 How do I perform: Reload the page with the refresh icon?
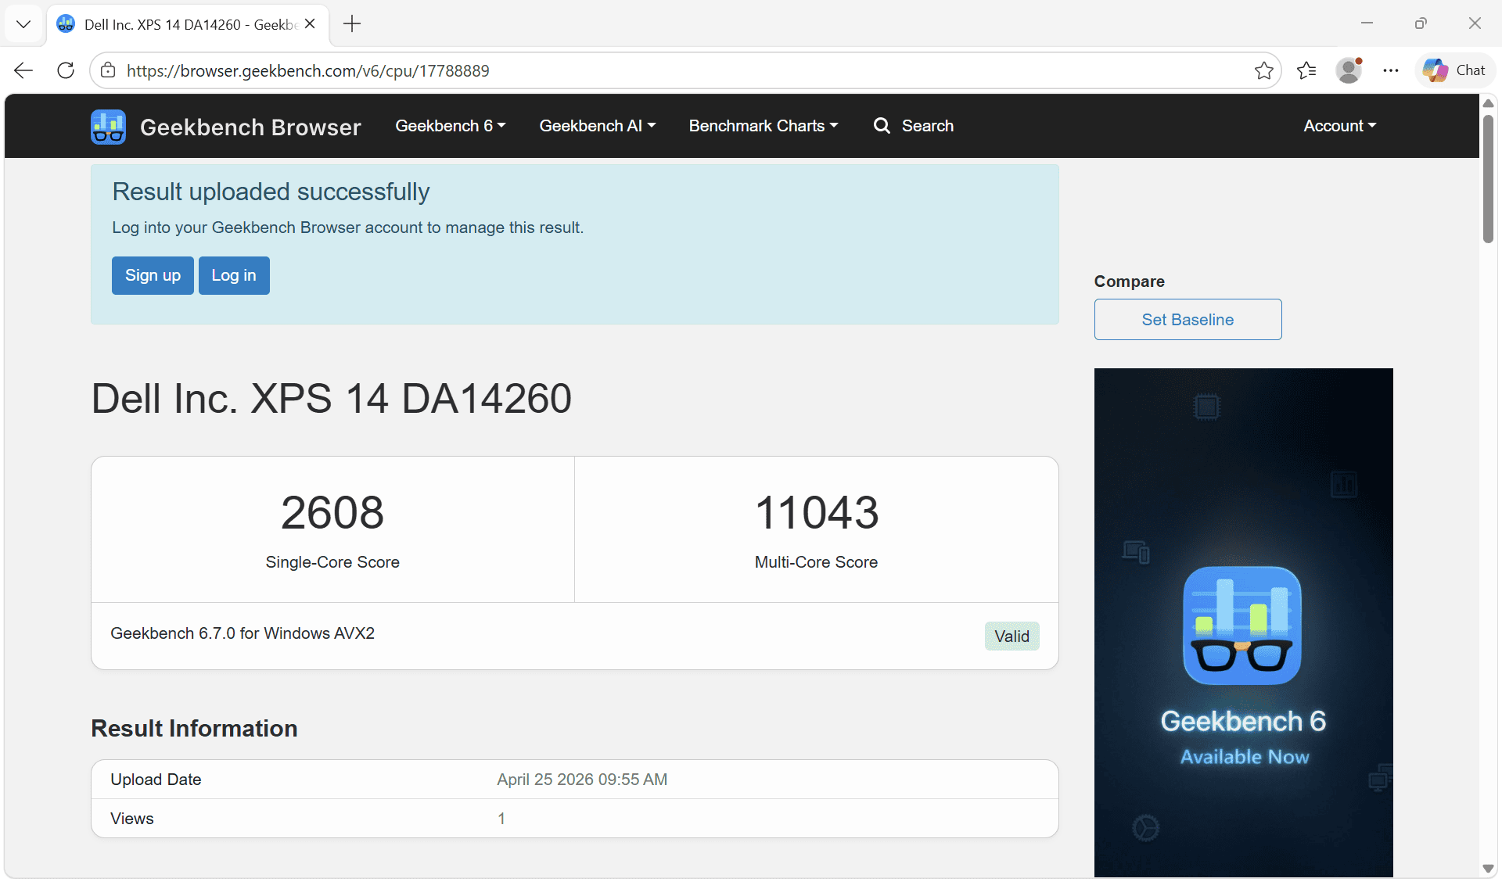[x=66, y=70]
